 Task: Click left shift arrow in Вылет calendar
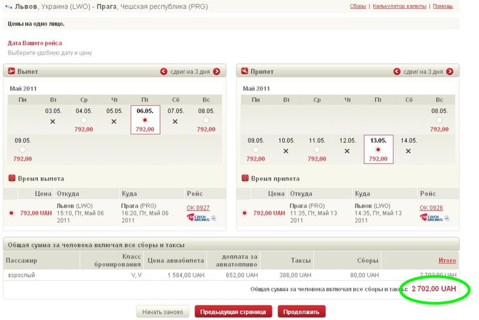click(164, 72)
